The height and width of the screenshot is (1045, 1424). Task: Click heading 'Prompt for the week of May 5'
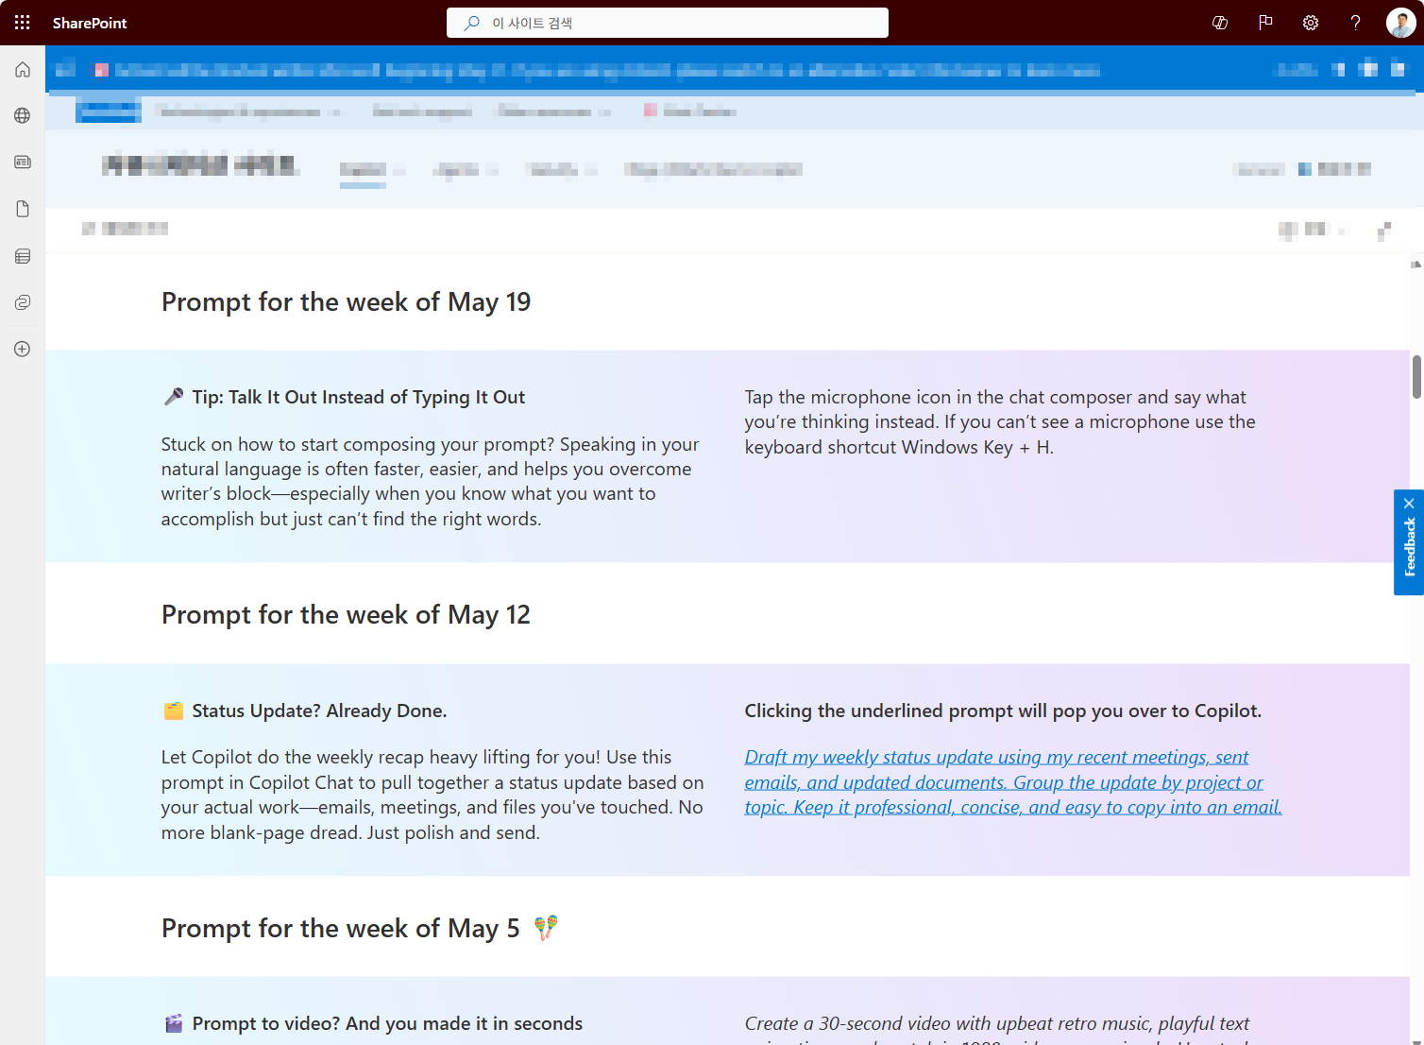coord(340,929)
